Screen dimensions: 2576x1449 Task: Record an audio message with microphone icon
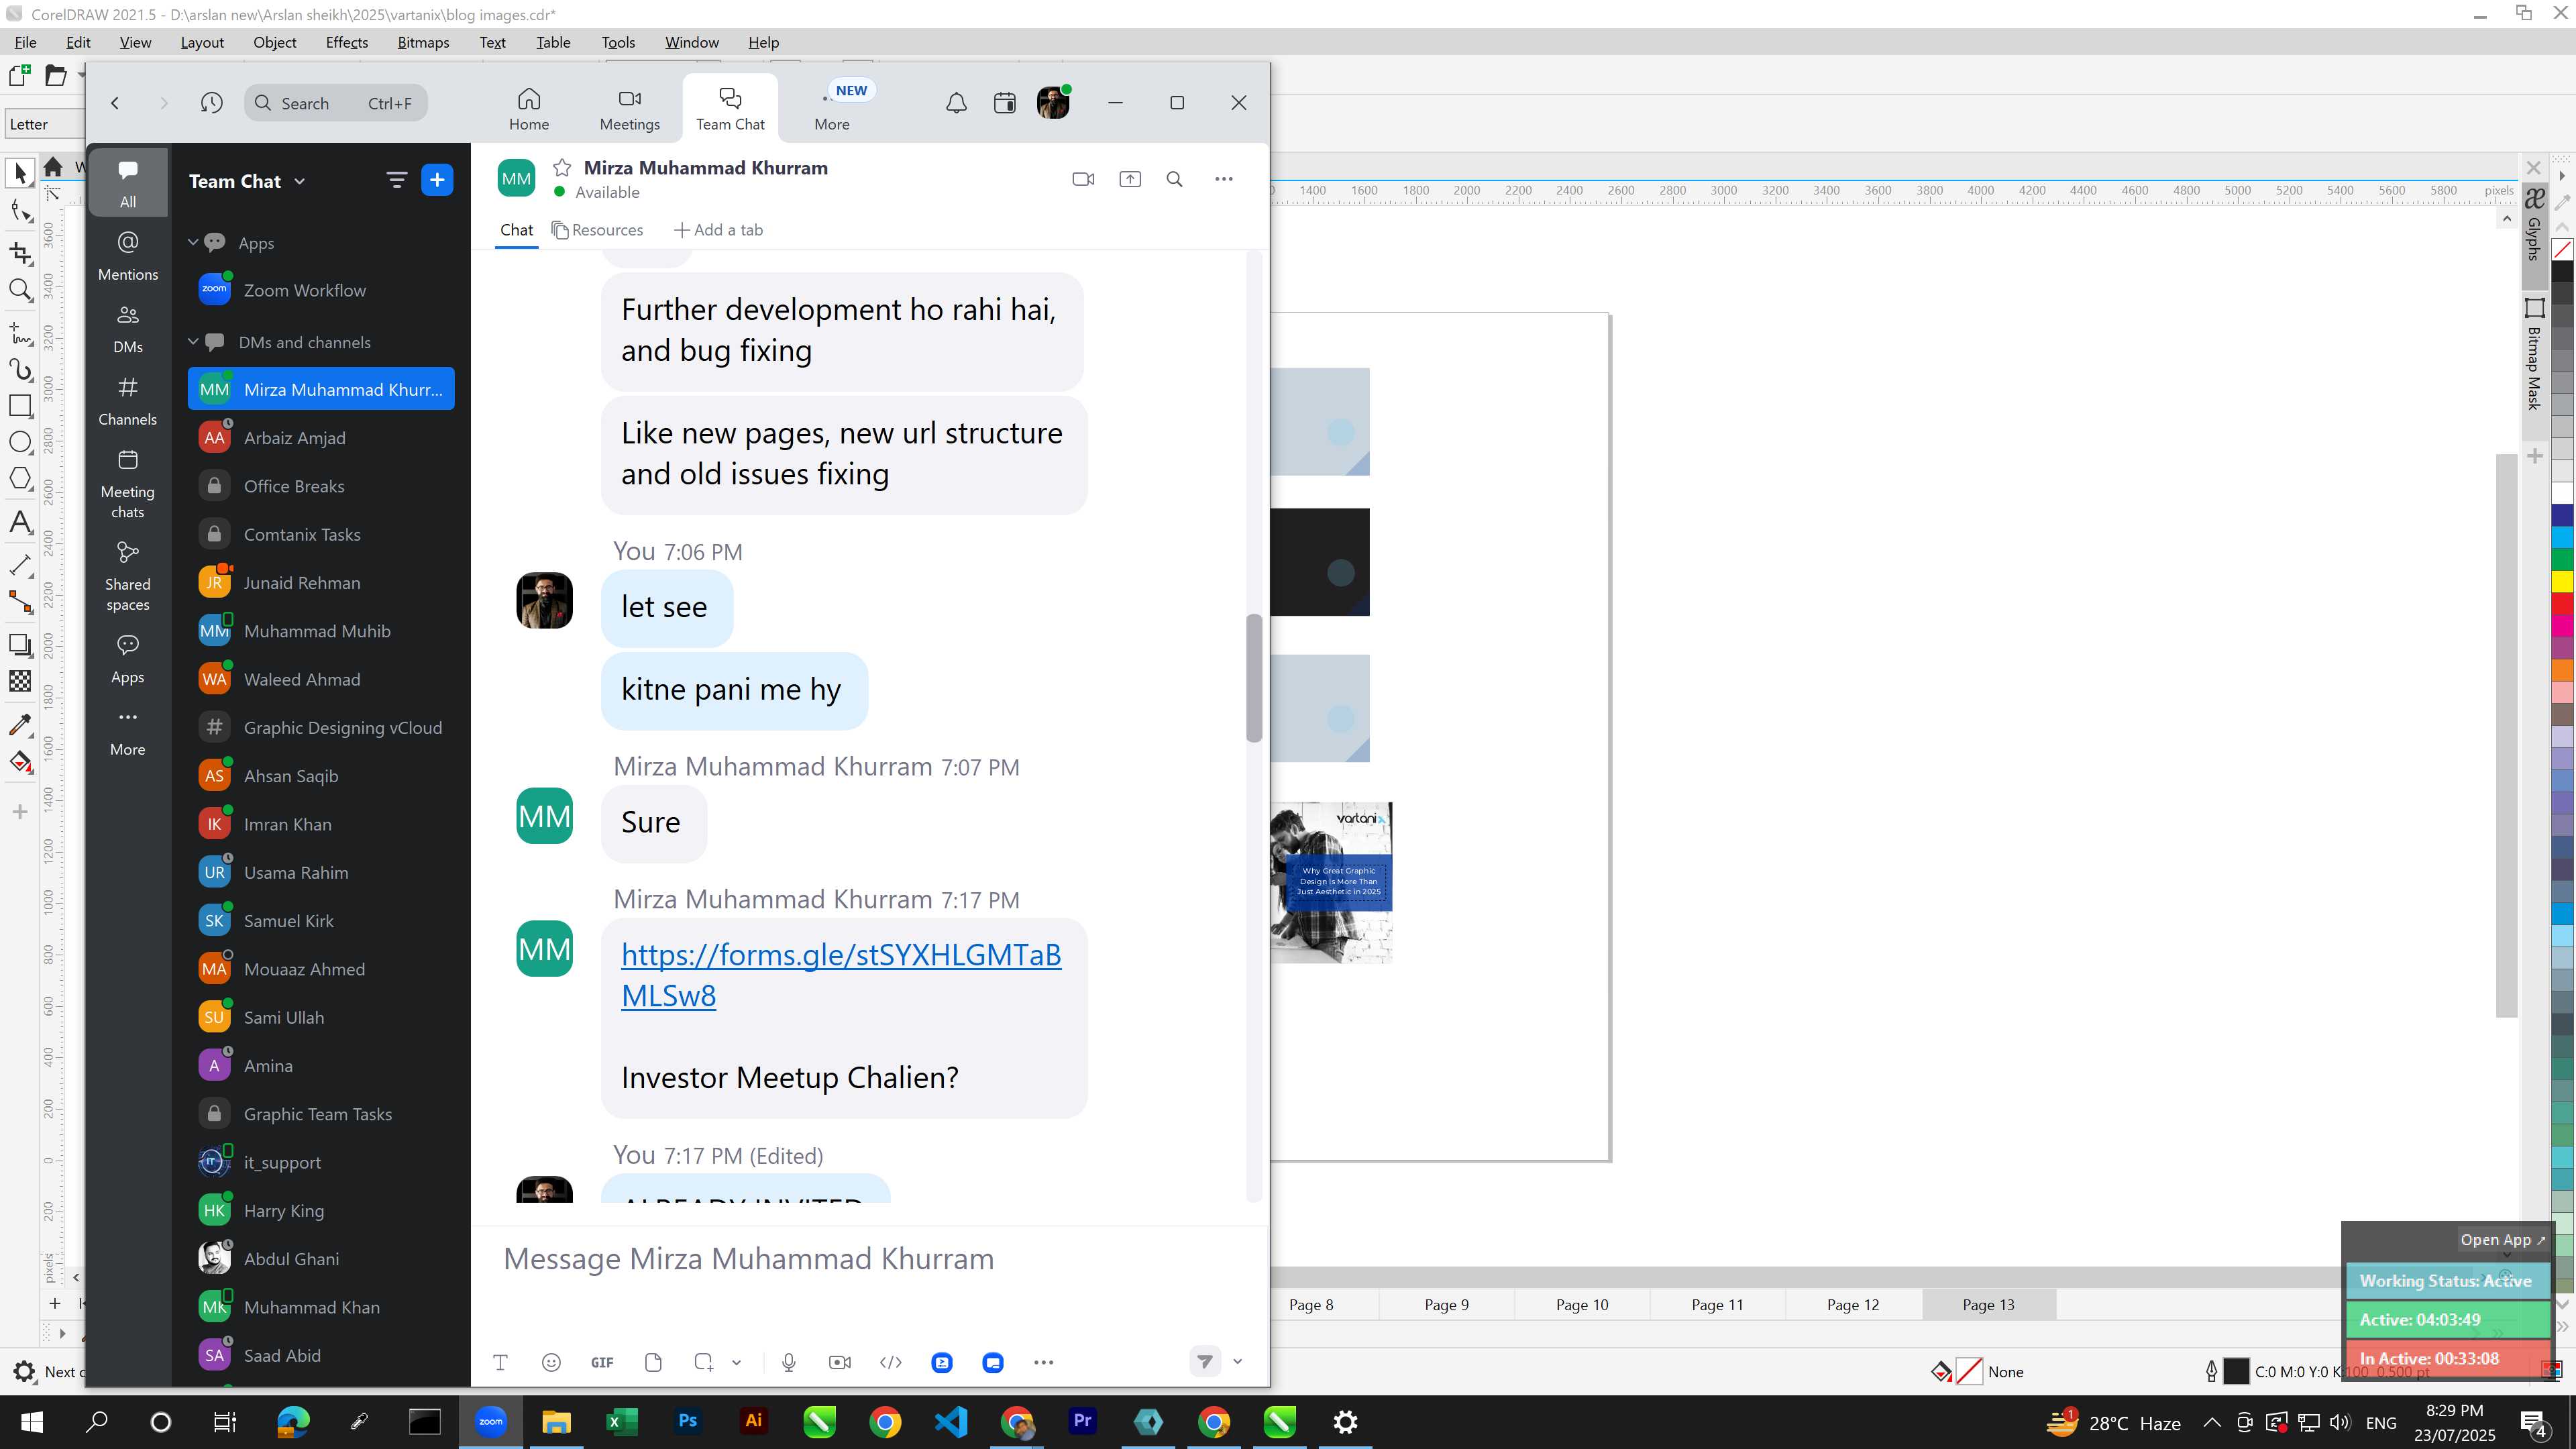(789, 1362)
